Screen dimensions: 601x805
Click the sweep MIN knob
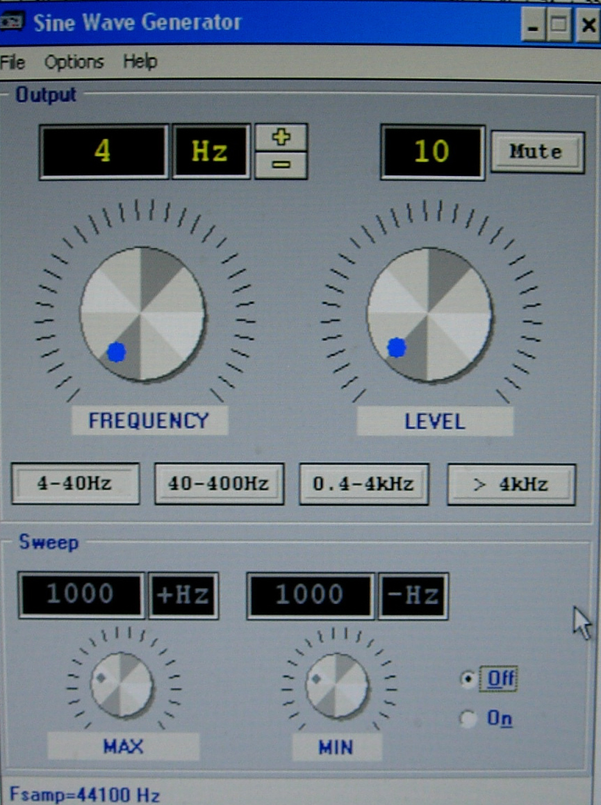[337, 685]
